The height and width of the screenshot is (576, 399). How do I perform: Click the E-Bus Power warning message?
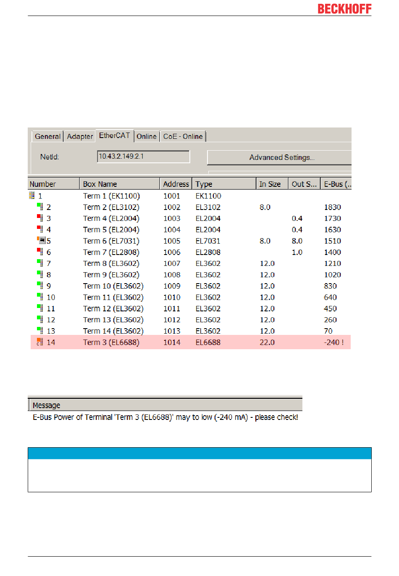[x=165, y=417]
